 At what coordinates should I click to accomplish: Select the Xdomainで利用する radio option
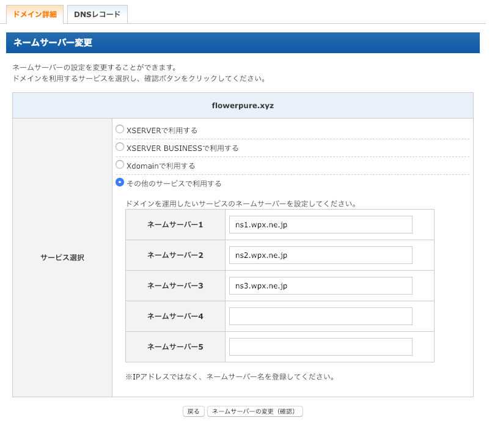(x=120, y=164)
